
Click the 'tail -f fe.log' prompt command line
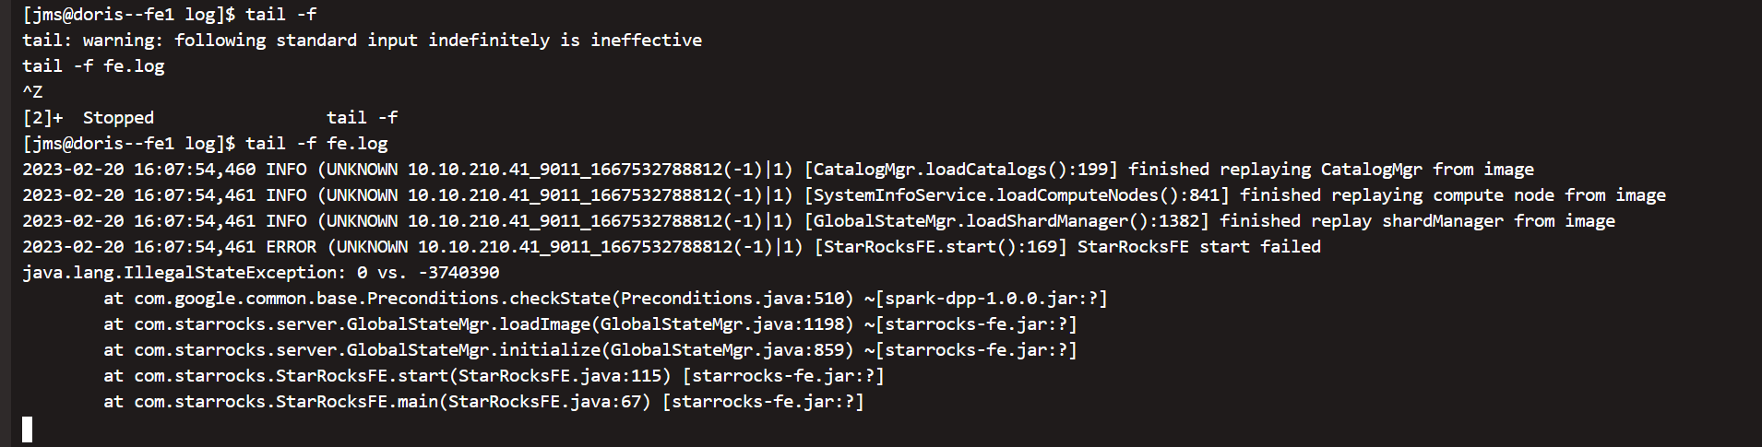[205, 144]
